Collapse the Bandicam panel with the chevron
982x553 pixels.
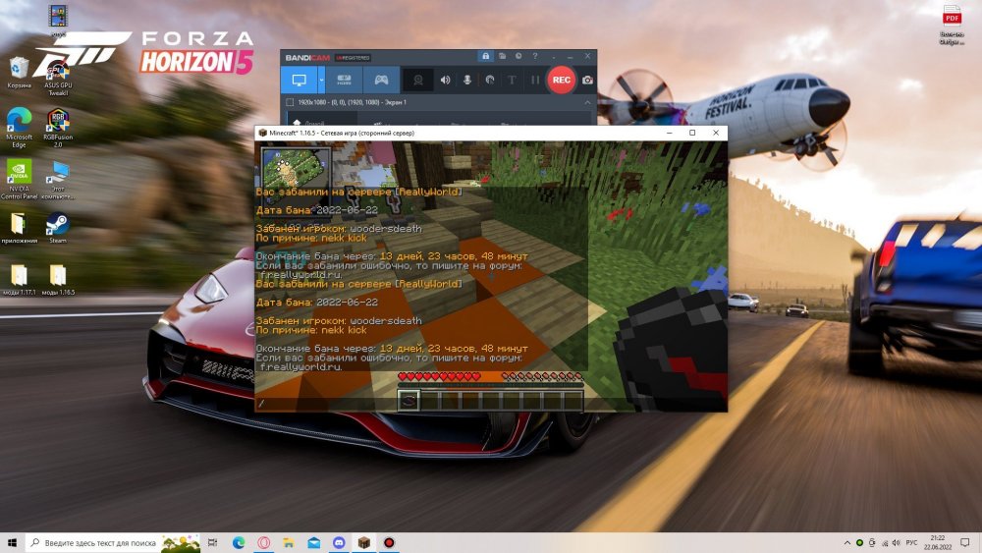(587, 102)
